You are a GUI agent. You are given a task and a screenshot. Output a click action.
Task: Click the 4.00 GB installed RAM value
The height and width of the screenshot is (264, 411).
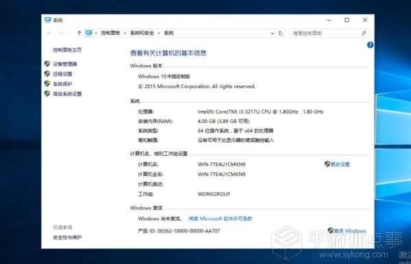(x=223, y=121)
